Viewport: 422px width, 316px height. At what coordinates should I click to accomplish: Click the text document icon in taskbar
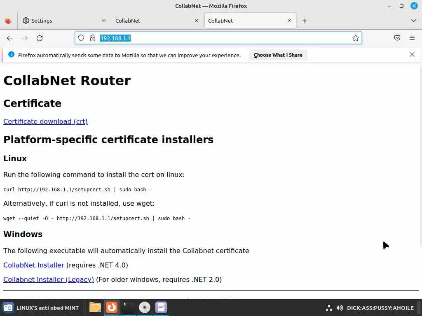161,308
